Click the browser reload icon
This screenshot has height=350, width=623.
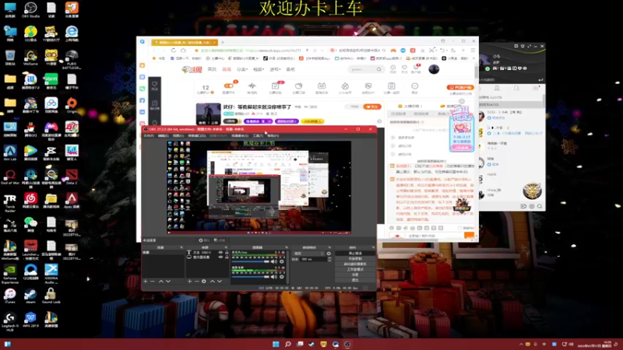[174, 51]
